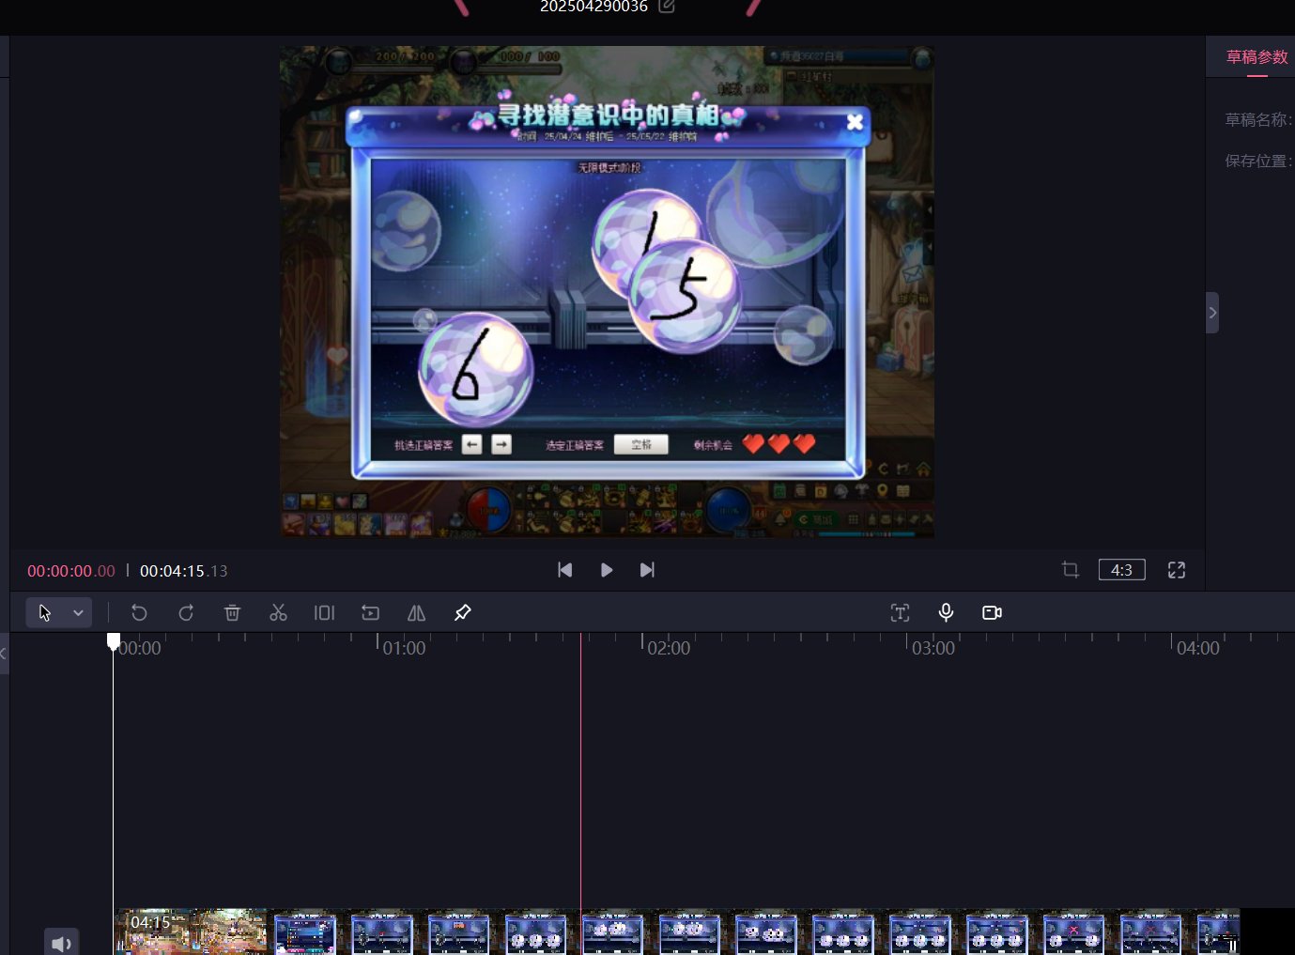1295x955 pixels.
Task: Edit the draft name 202504290036
Action: (x=667, y=7)
